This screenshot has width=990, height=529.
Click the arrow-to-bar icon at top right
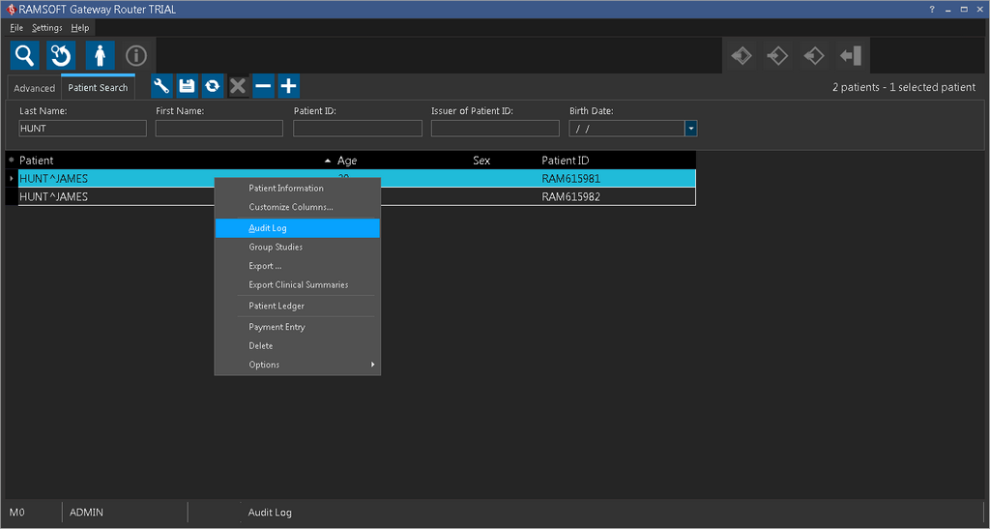[x=850, y=56]
